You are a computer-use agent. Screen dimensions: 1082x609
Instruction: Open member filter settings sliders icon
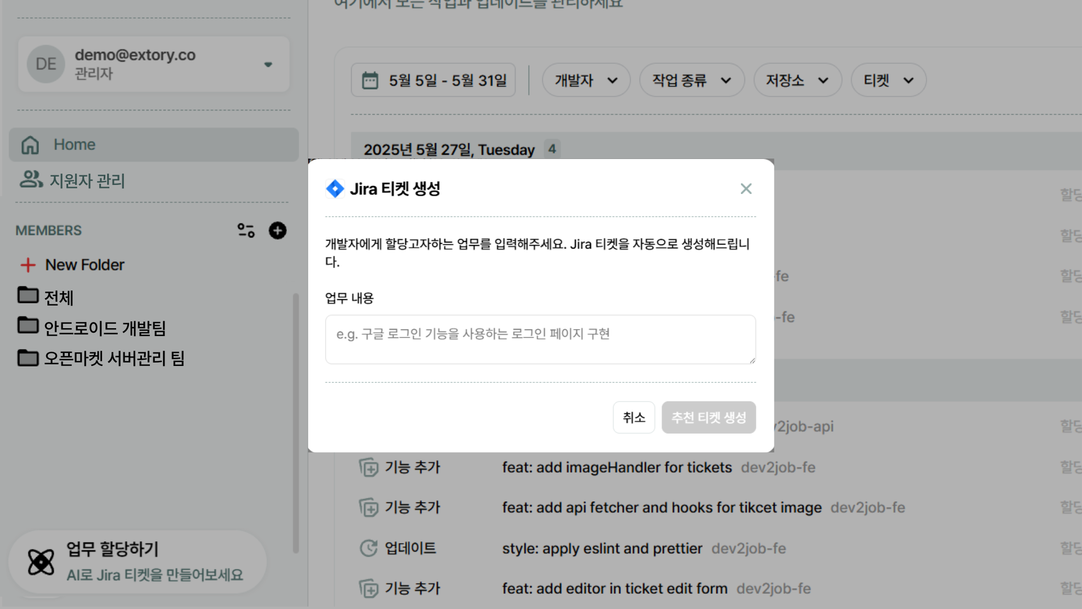tap(246, 230)
